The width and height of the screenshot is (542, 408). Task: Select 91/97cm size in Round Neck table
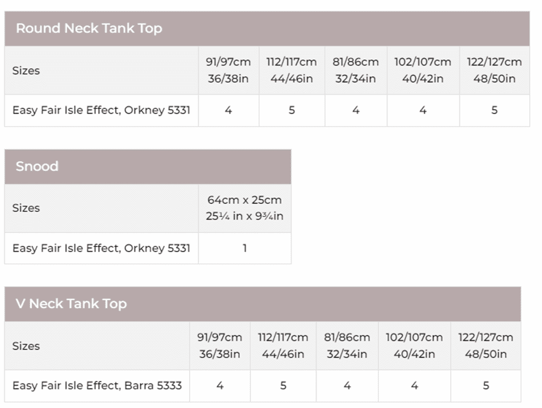click(x=228, y=70)
